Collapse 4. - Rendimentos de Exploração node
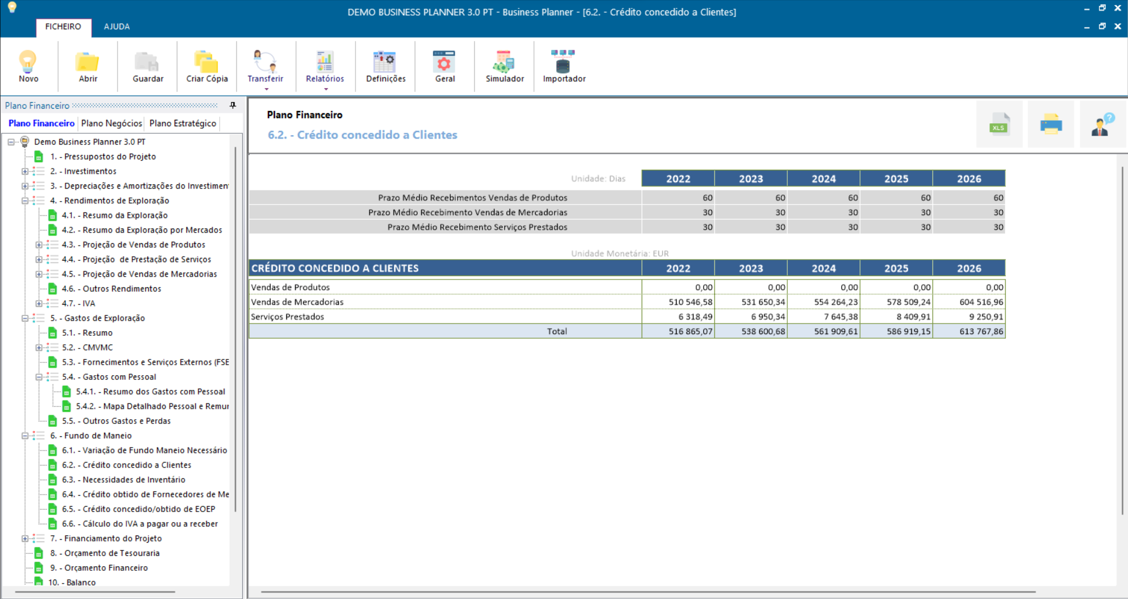The height and width of the screenshot is (599, 1128). 25,201
